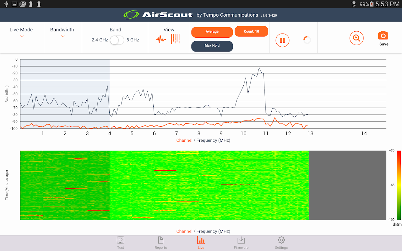Save a snapshot with camera icon
Screen dimensions: 402x251
click(383, 39)
